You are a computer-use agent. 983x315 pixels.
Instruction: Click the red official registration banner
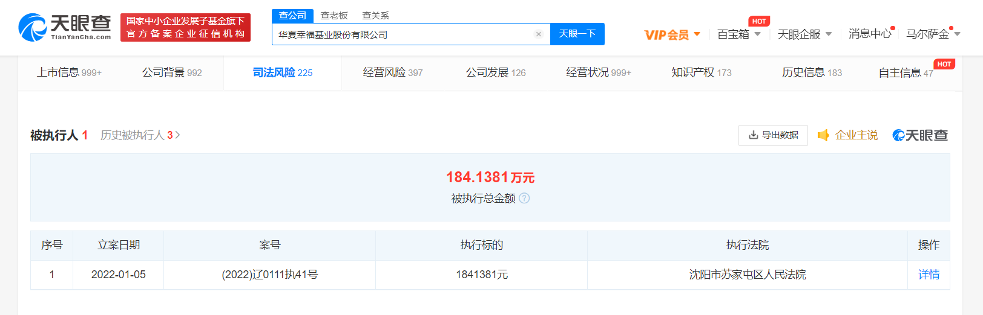tap(185, 28)
